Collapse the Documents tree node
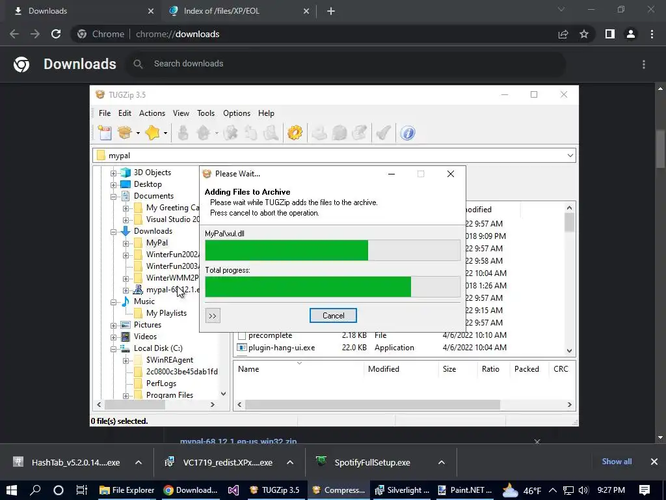 pos(113,197)
